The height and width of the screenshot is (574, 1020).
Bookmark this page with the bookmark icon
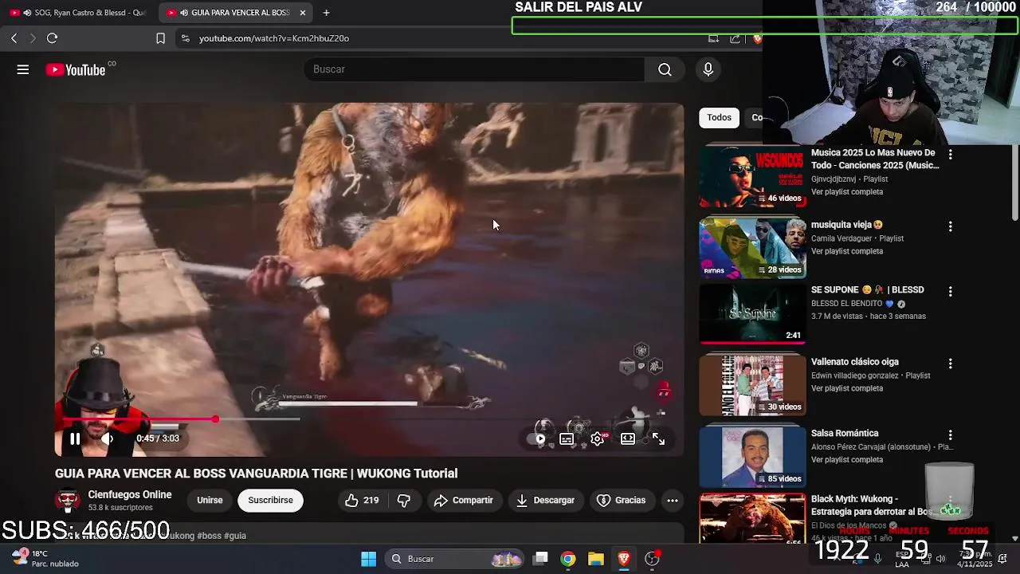click(160, 38)
